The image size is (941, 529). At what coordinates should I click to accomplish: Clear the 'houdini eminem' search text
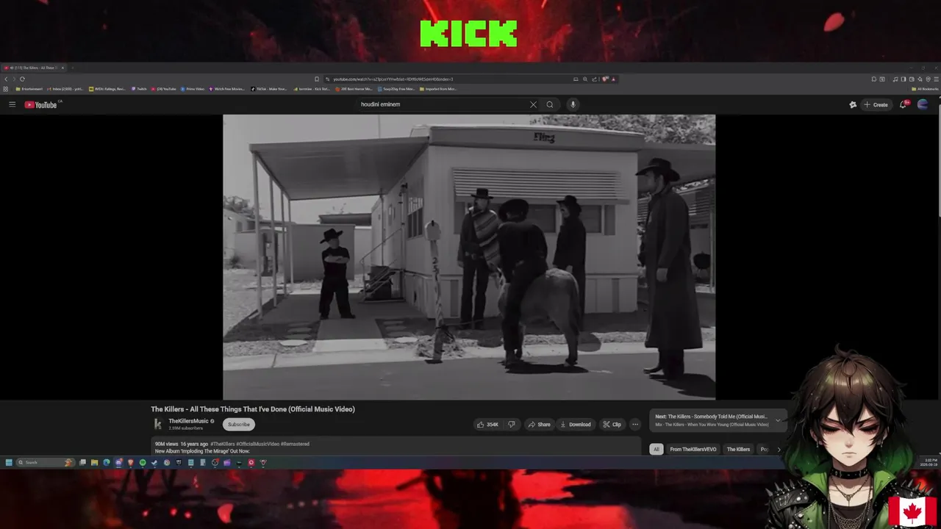tap(533, 104)
